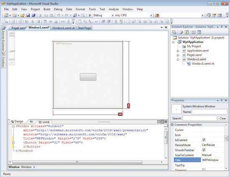Collapse the Window1.xaml tree node
This screenshot has height=177, width=230.
pyautogui.click(x=178, y=59)
